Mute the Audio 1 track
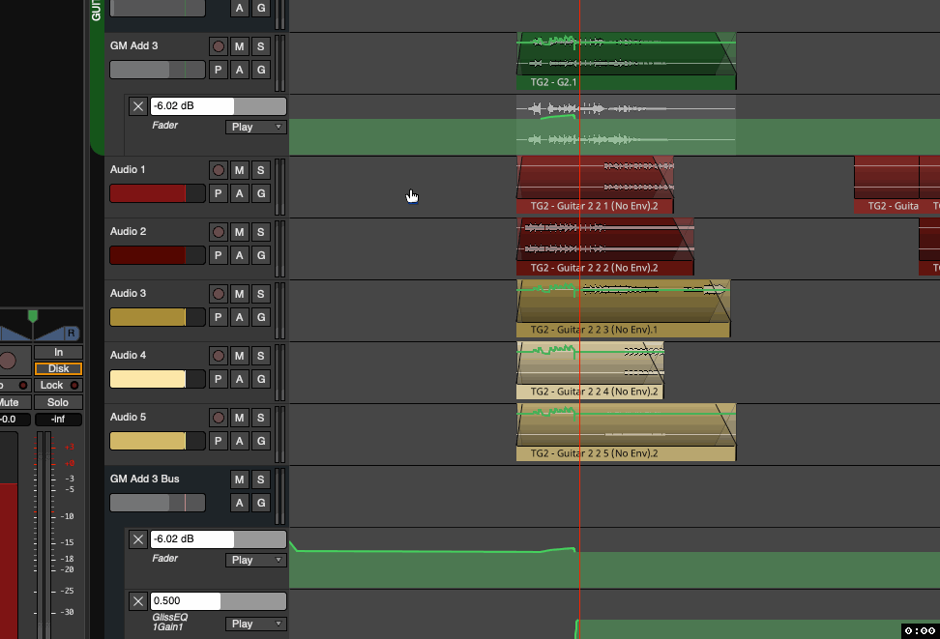 240,170
